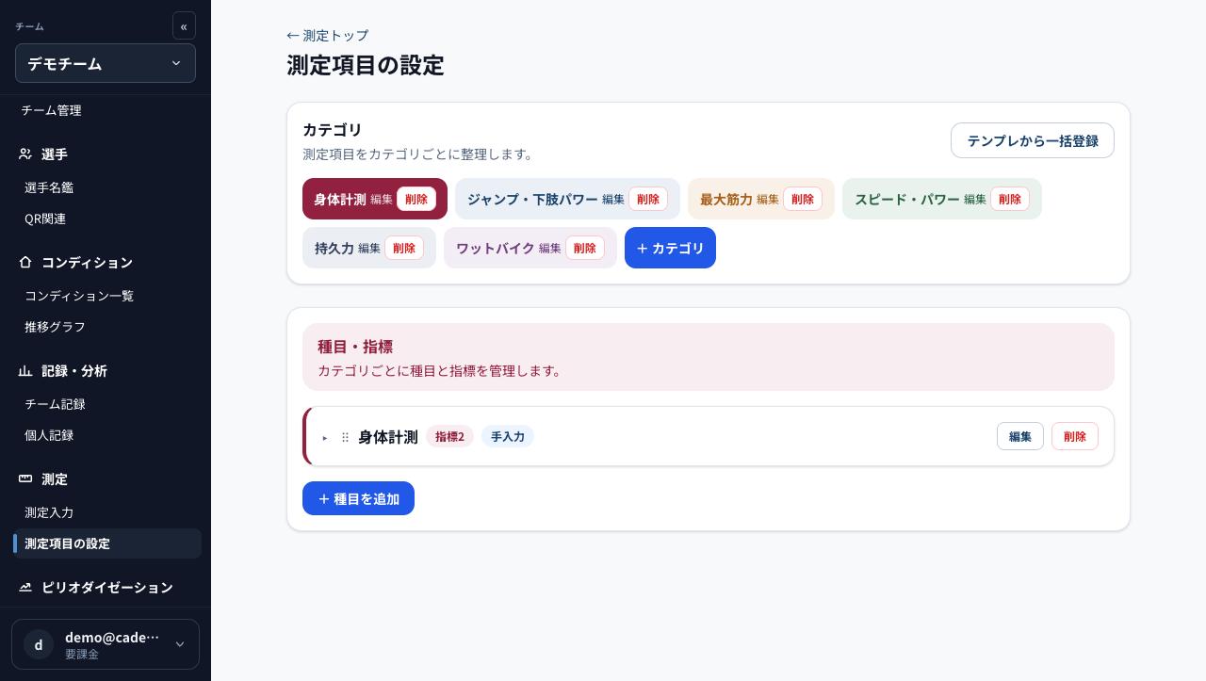The image size is (1206, 681).
Task: Edit the 最大筋力 category
Action: click(x=768, y=199)
